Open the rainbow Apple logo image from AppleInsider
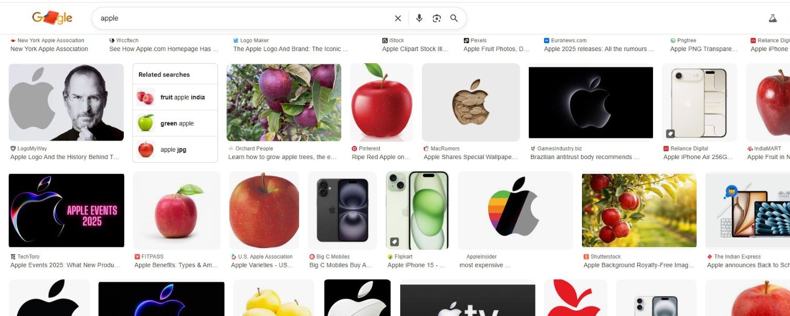 (515, 210)
